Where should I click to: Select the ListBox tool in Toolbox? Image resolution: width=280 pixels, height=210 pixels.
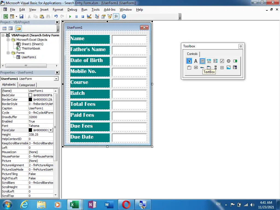pos(215,61)
